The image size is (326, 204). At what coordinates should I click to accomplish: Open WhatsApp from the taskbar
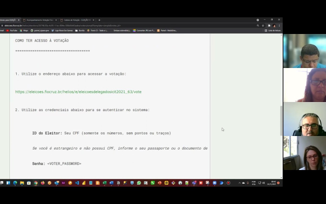point(139,183)
